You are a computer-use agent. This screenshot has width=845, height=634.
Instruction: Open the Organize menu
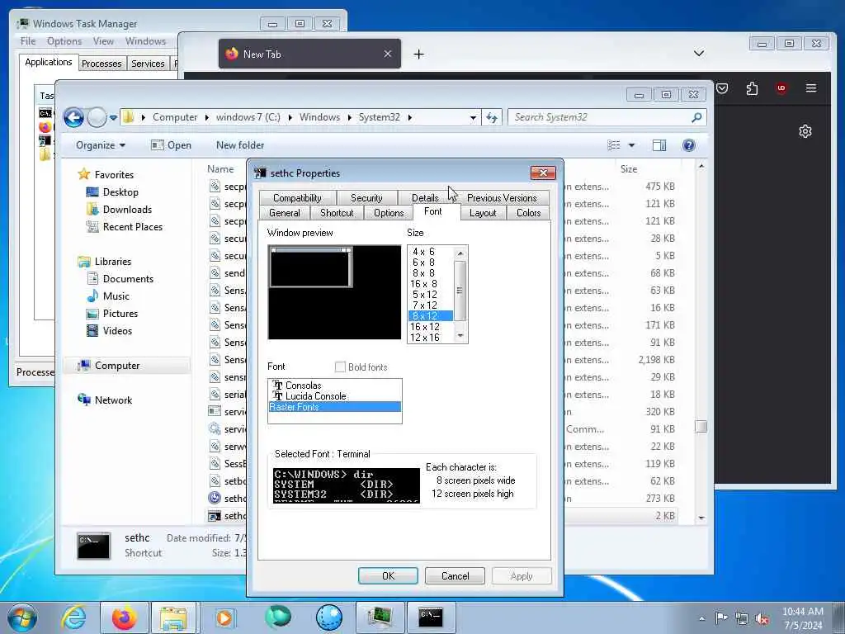point(100,145)
